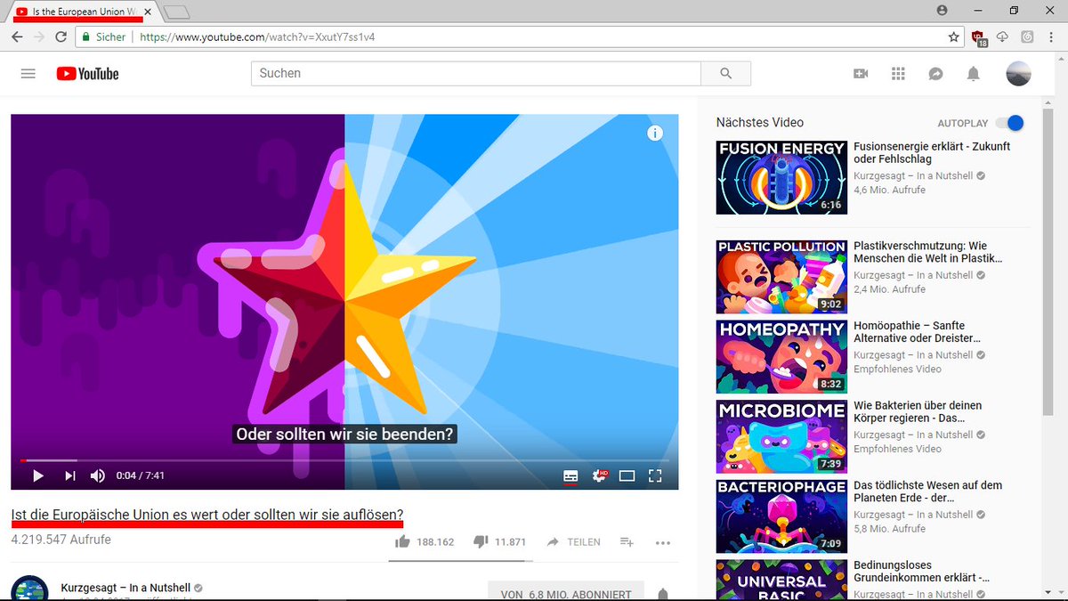Image resolution: width=1068 pixels, height=601 pixels.
Task: Click the video progress bar
Action: click(x=344, y=460)
